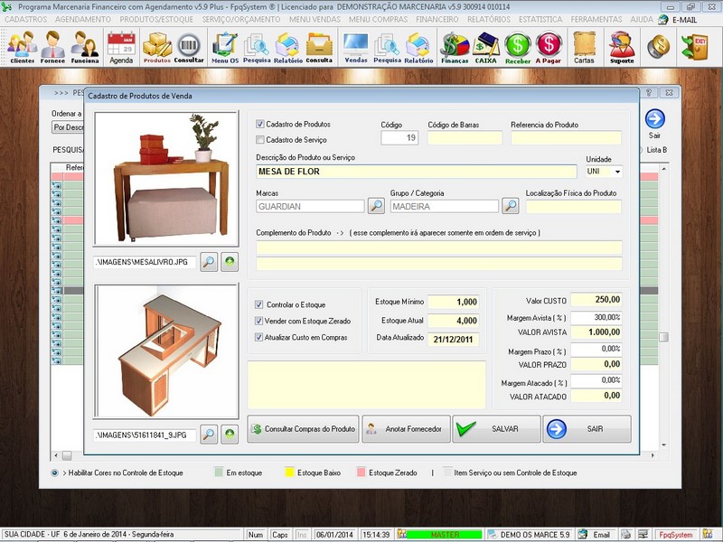Select the green Em estoque color legend

(219, 472)
